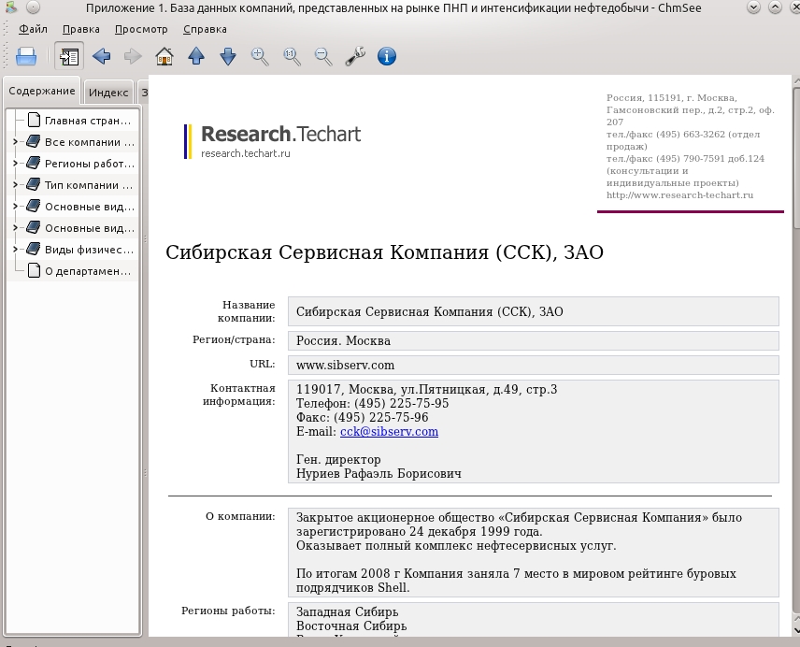Expand first Основные вид... tree node
This screenshot has width=800, height=647.
(15, 206)
